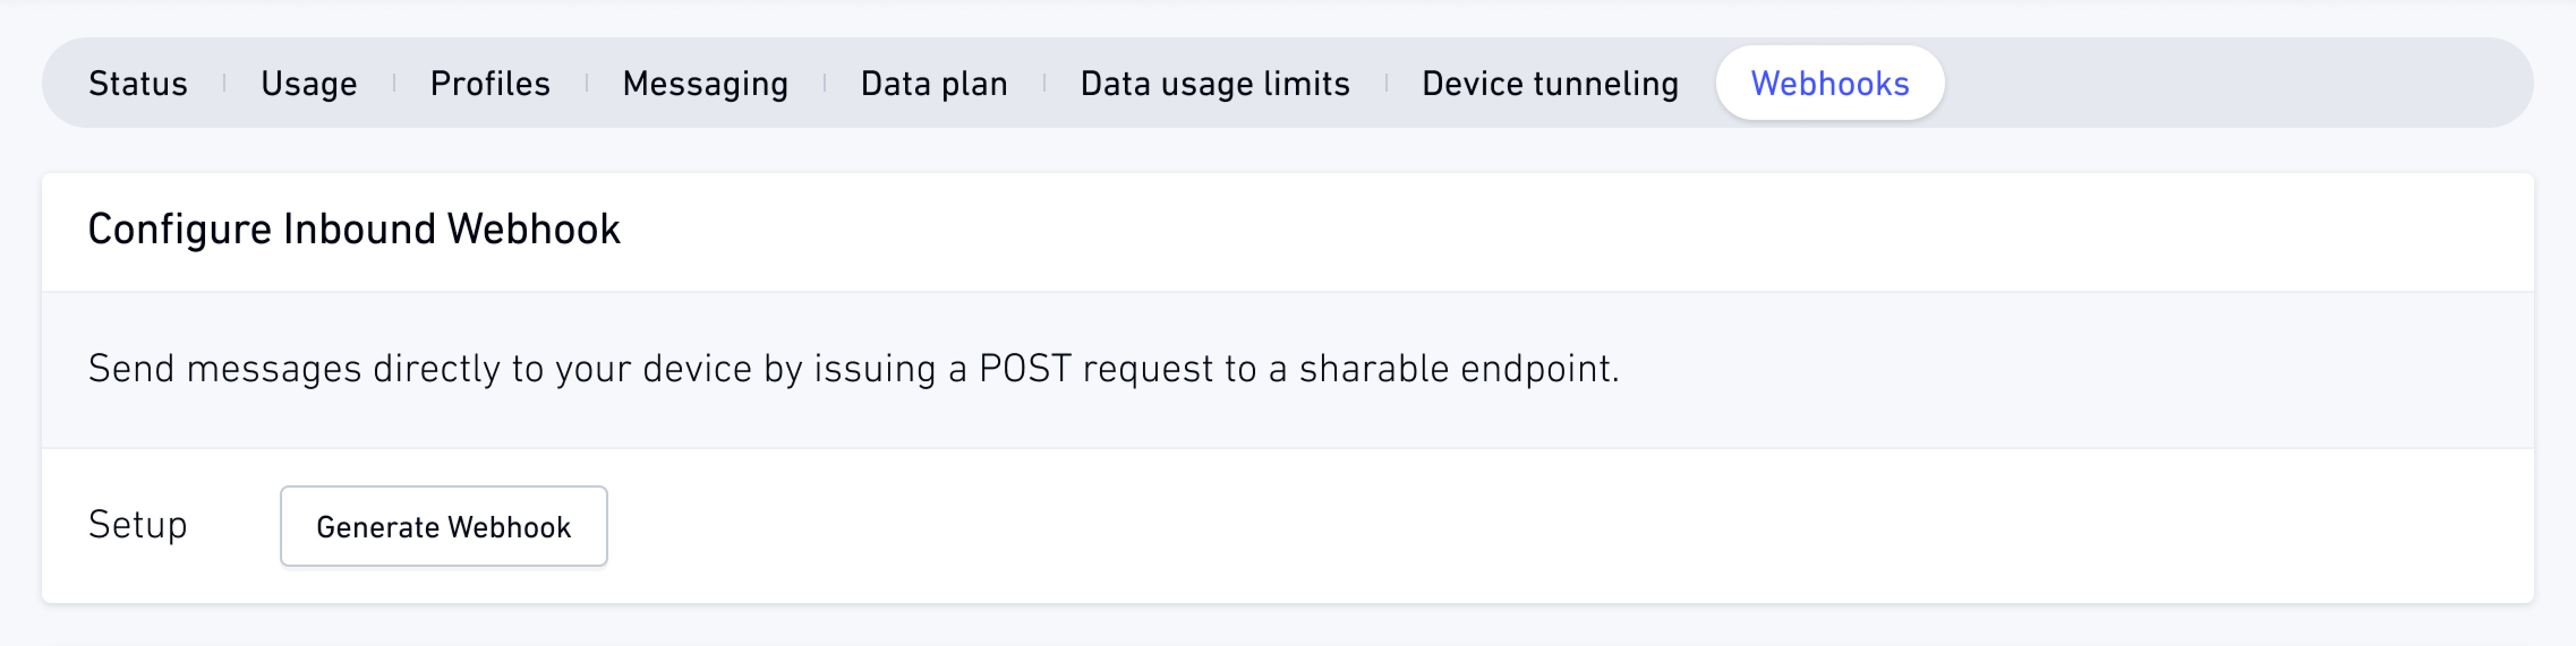Image resolution: width=2576 pixels, height=646 pixels.
Task: Click the Setup label
Action: (138, 525)
